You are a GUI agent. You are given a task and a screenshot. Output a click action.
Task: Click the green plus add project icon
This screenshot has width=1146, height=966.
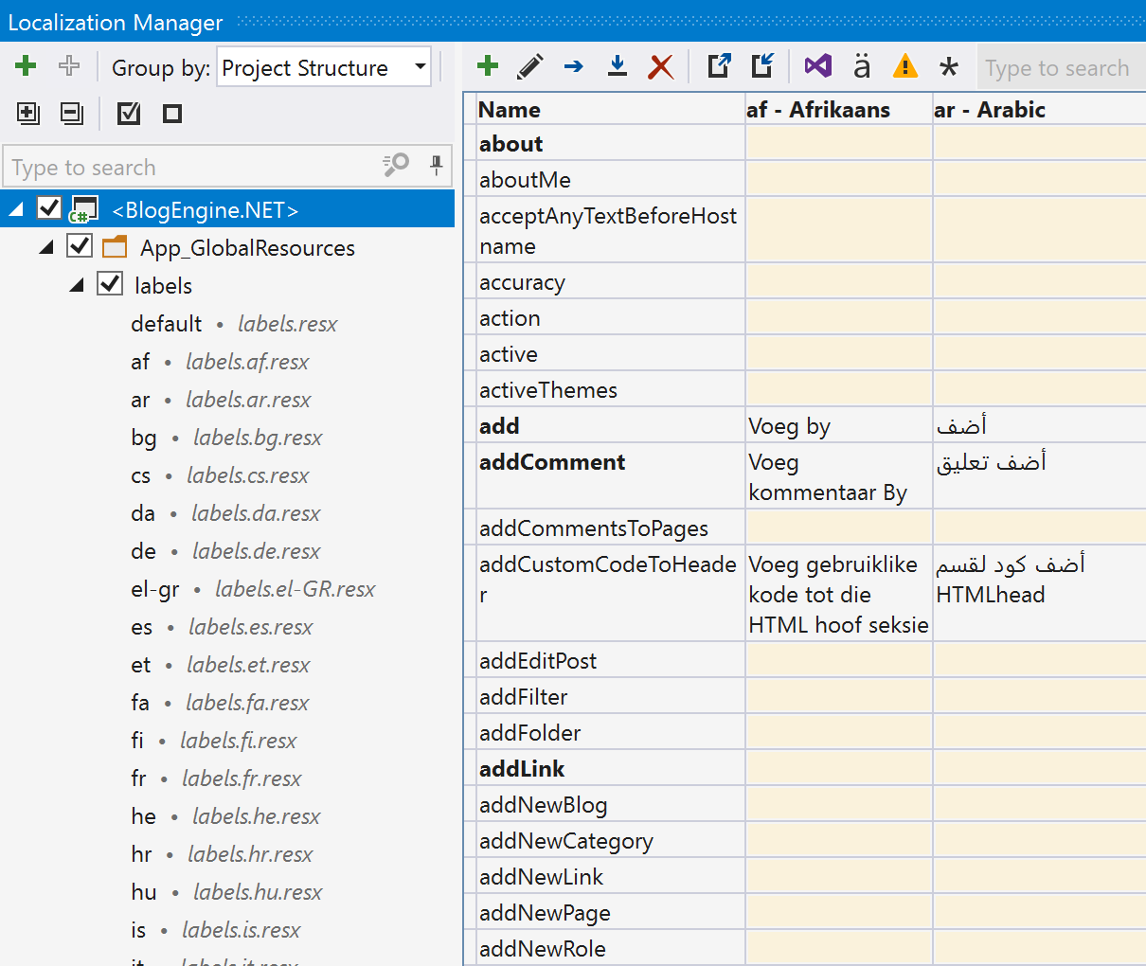click(26, 66)
